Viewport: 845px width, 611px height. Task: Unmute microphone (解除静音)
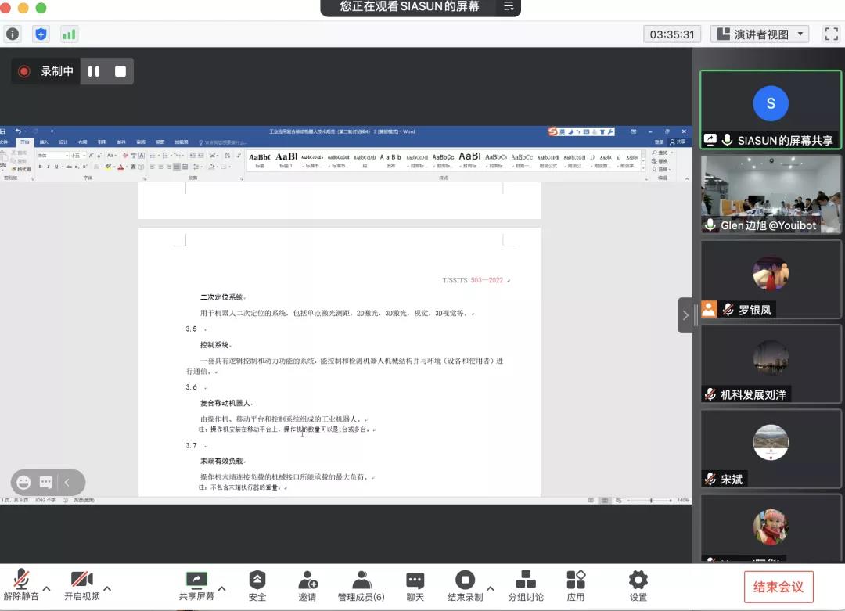22,580
